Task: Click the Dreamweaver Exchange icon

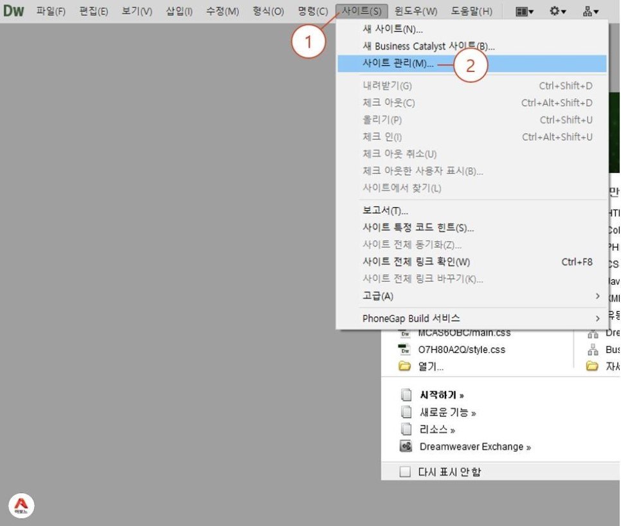Action: [406, 446]
